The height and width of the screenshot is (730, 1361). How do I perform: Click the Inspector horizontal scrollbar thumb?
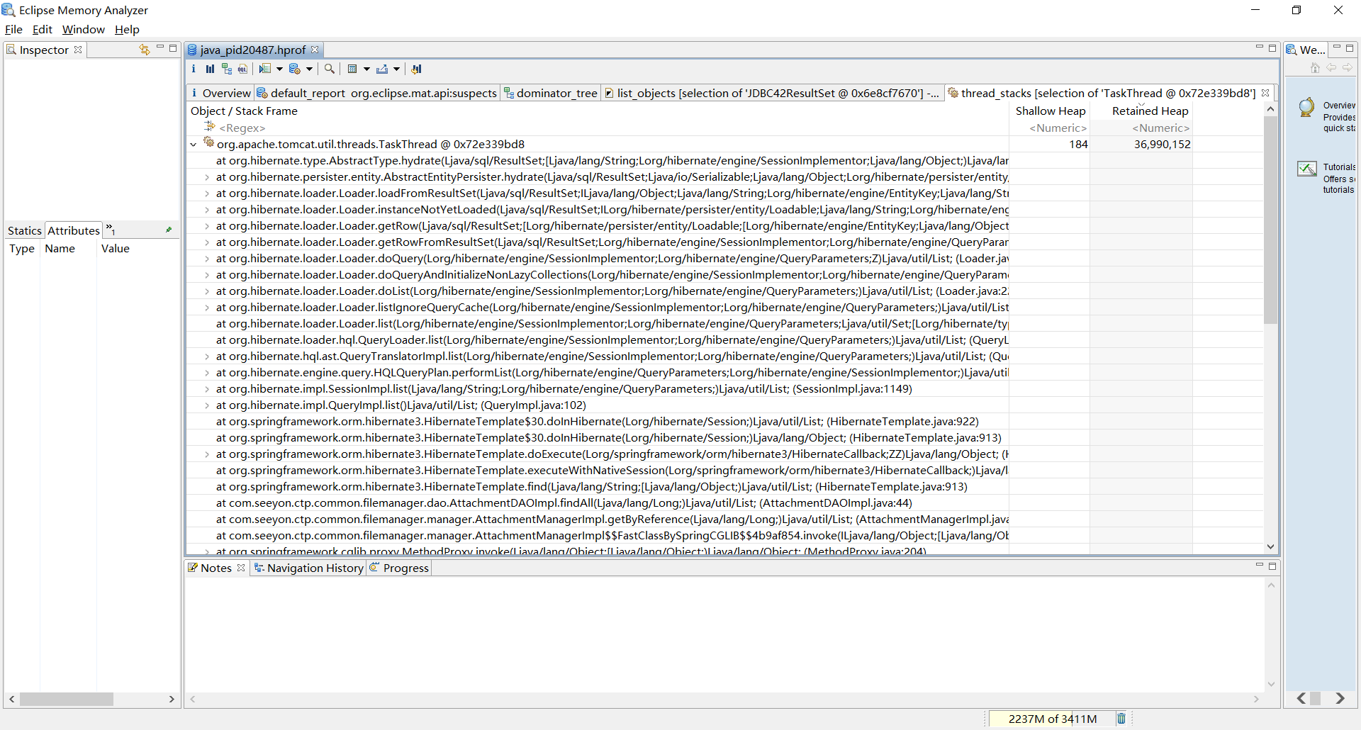coord(67,699)
